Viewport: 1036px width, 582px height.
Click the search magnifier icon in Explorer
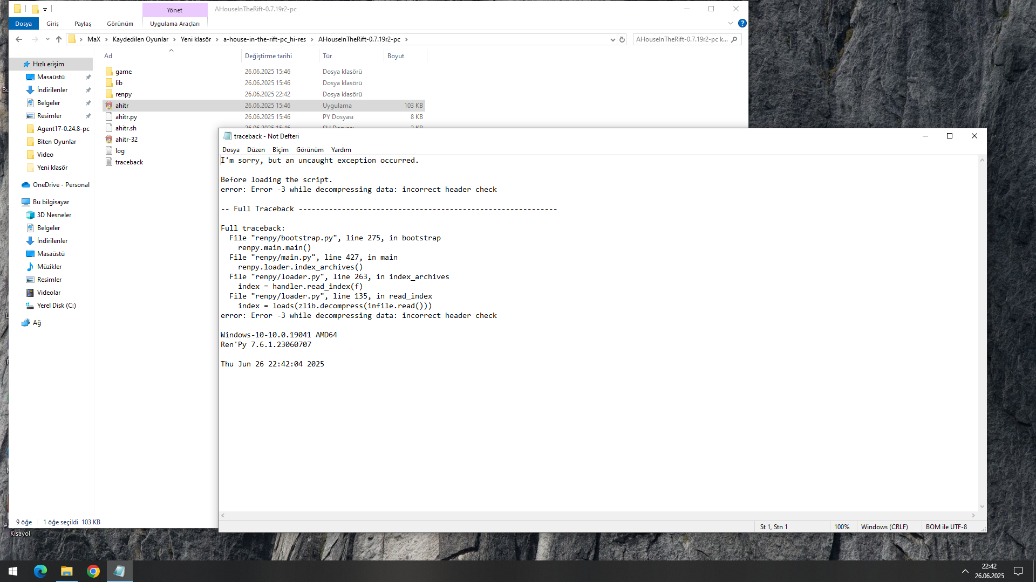pyautogui.click(x=734, y=39)
